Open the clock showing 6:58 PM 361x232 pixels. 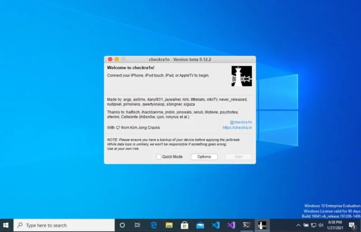click(x=335, y=225)
